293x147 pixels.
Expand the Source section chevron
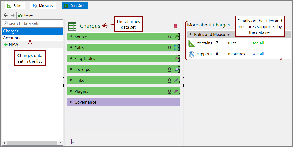71,37
